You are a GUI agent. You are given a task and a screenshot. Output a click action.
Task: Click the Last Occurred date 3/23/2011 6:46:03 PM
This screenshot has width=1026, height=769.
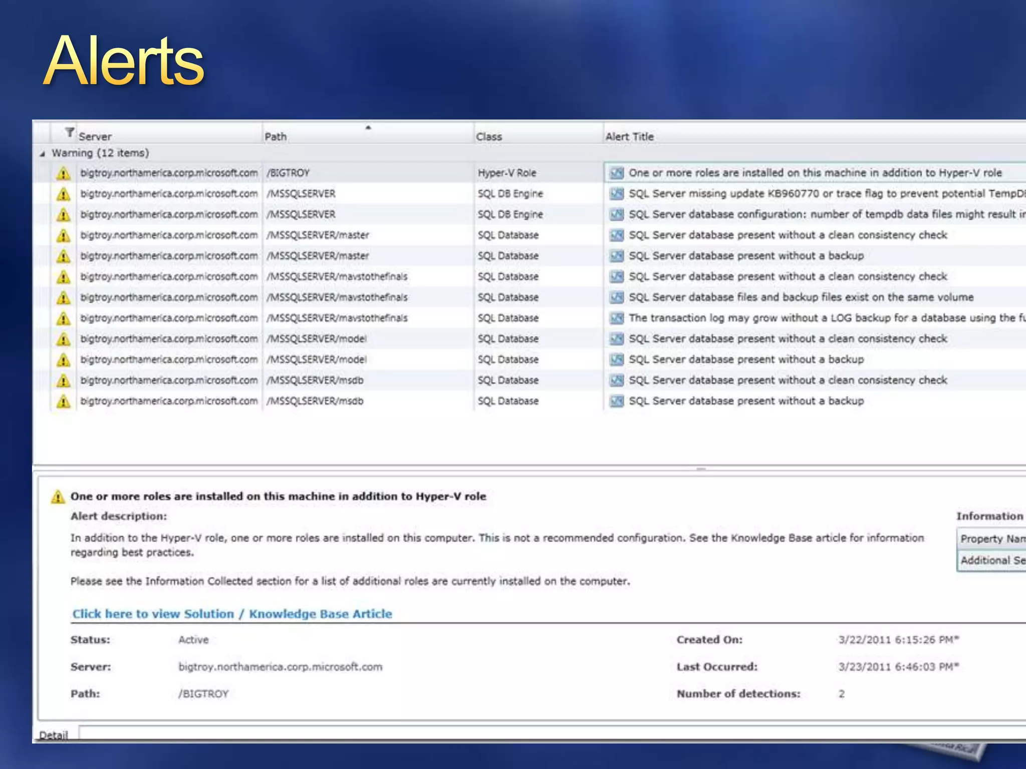pos(898,667)
